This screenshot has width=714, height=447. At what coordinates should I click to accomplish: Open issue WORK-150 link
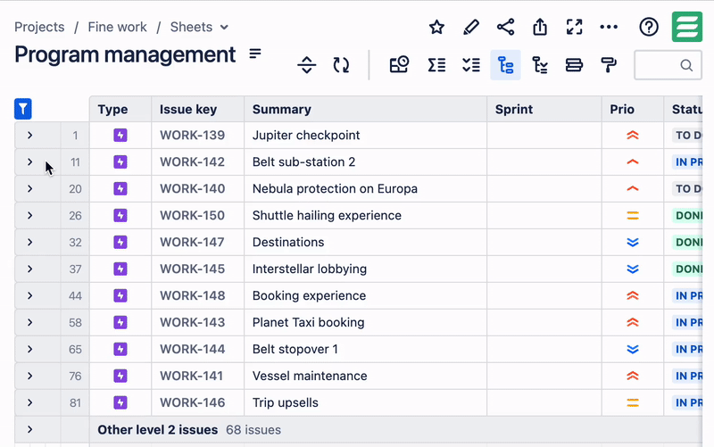192,215
